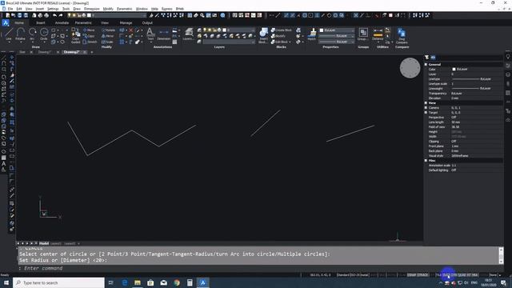
Task: Open the File menu
Action: 10,9
